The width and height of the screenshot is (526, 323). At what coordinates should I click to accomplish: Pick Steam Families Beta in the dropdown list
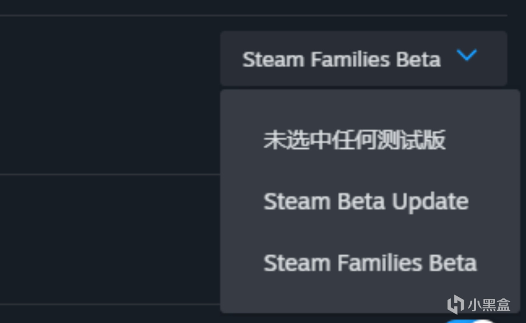click(370, 263)
